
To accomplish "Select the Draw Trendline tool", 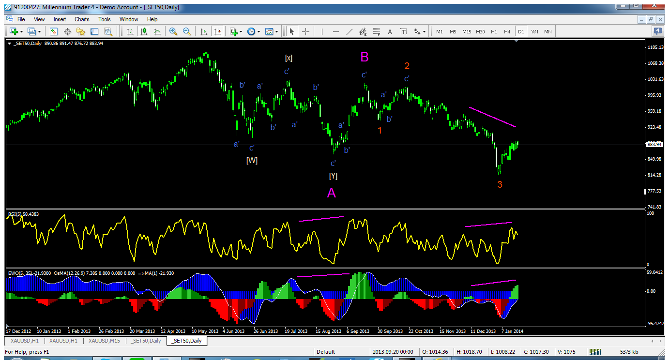I will [349, 31].
